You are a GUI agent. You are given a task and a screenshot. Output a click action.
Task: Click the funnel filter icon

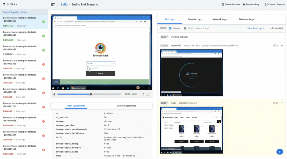[x=4, y=4]
